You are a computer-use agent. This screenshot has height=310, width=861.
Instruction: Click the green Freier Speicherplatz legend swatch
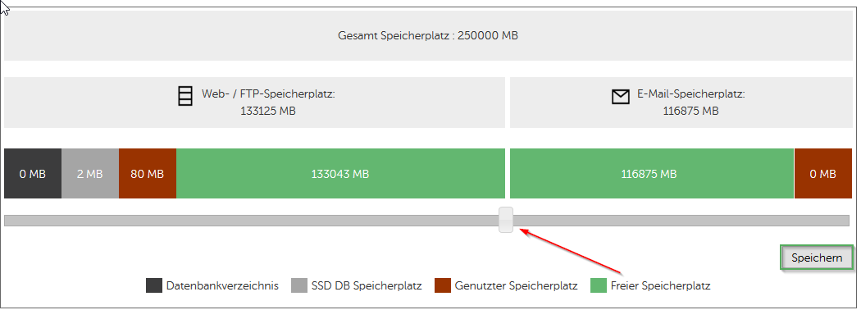[x=598, y=286]
